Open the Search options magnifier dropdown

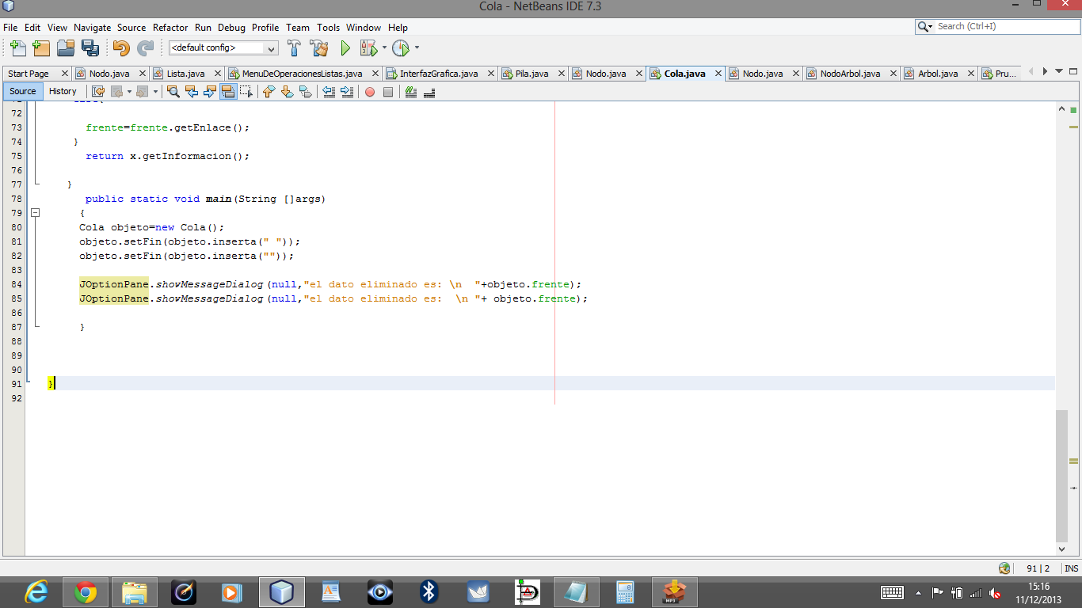[x=925, y=26]
